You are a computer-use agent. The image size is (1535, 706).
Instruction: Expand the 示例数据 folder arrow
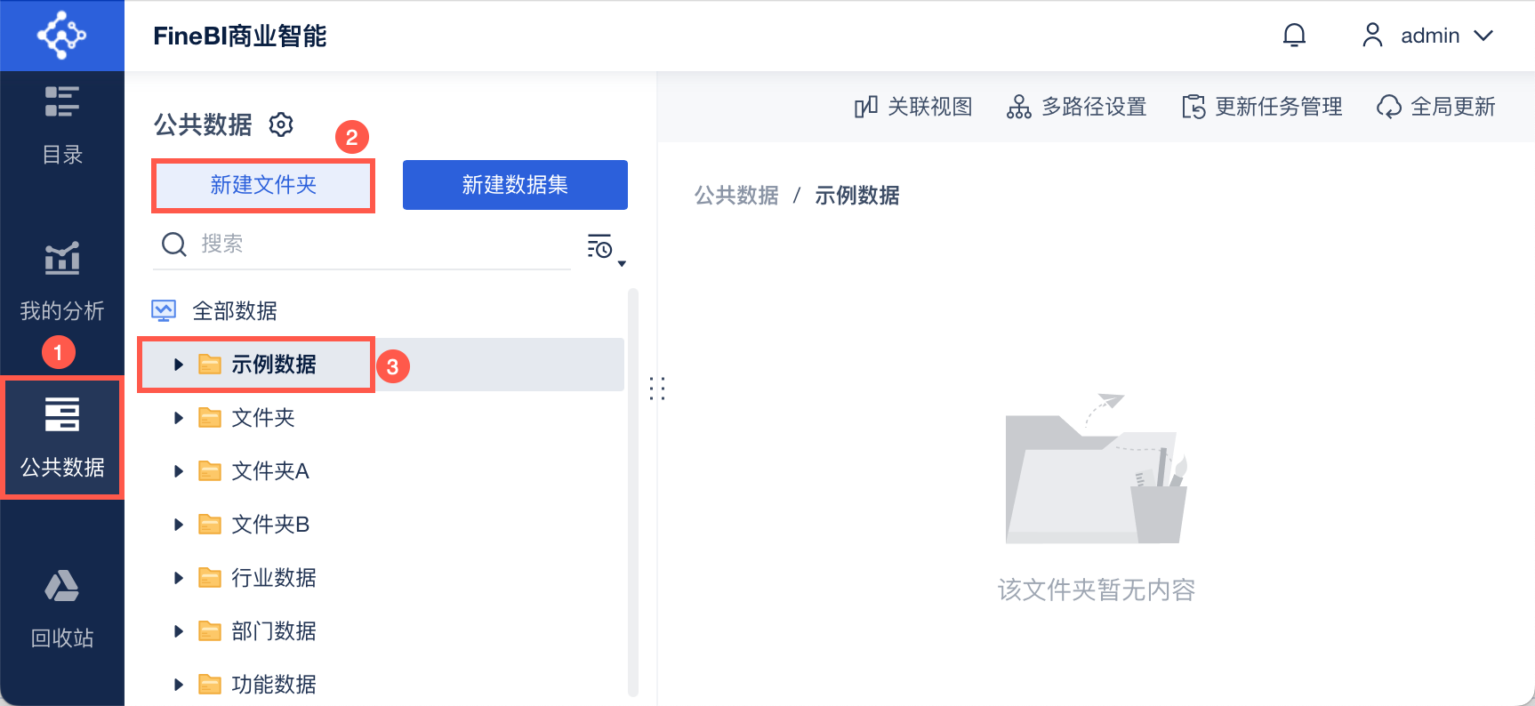[179, 365]
